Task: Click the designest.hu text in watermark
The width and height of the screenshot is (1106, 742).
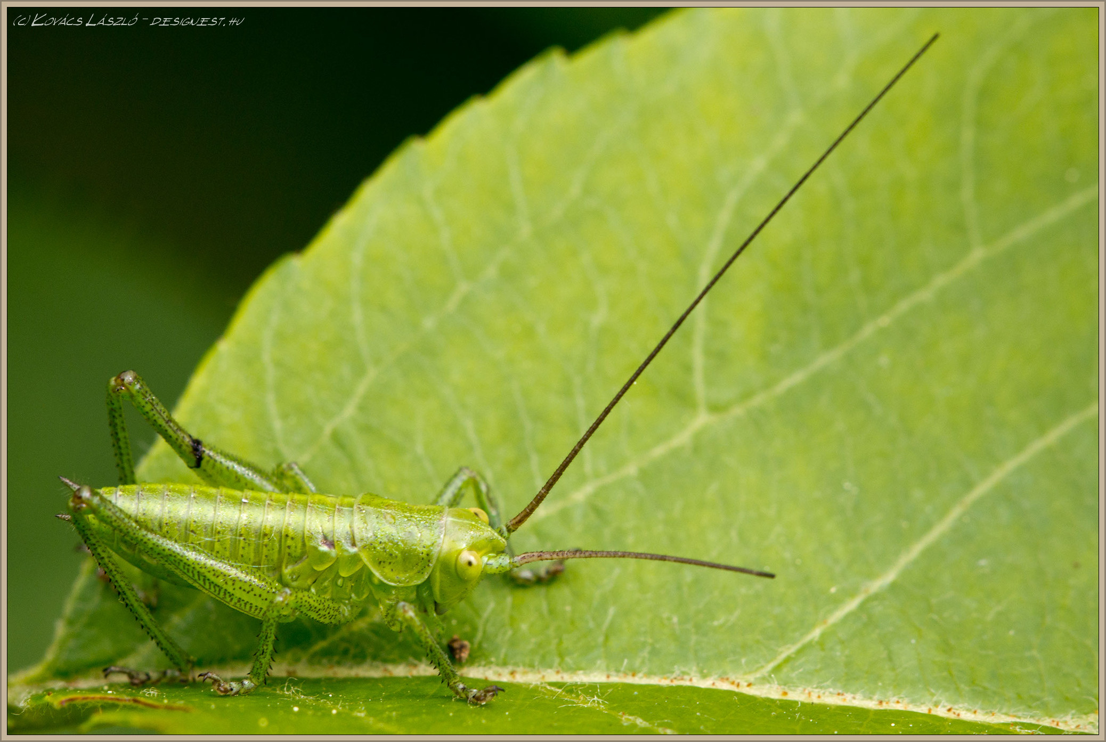Action: (197, 21)
